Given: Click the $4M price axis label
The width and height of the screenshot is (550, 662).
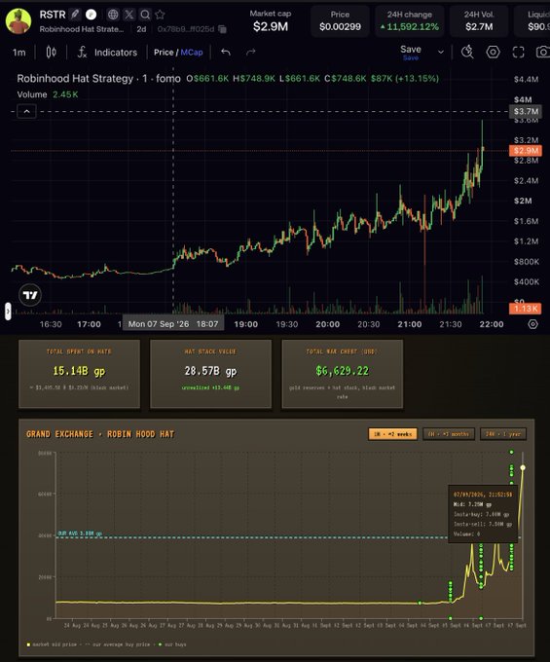Looking at the screenshot, I should (523, 99).
